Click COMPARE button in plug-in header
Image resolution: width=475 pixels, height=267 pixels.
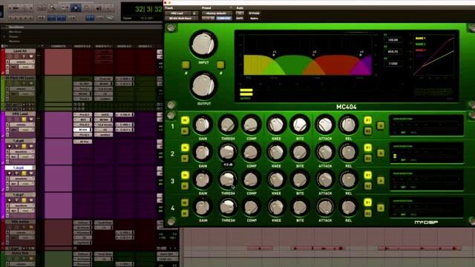[224, 19]
